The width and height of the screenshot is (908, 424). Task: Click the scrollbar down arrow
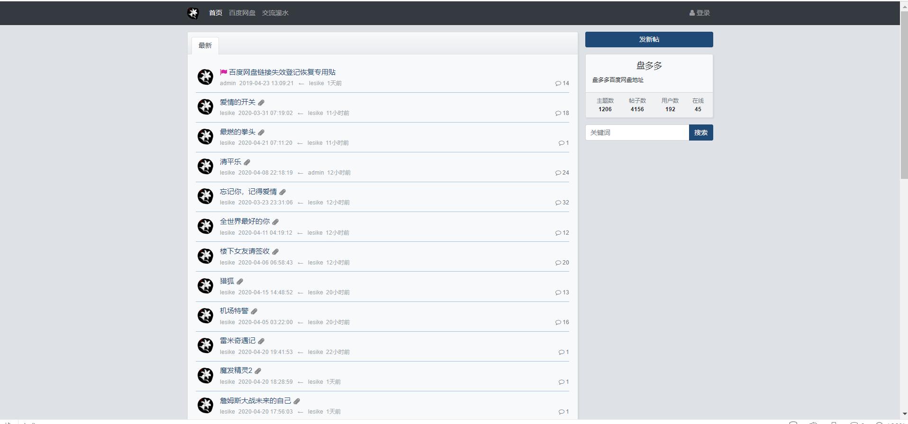(904, 414)
